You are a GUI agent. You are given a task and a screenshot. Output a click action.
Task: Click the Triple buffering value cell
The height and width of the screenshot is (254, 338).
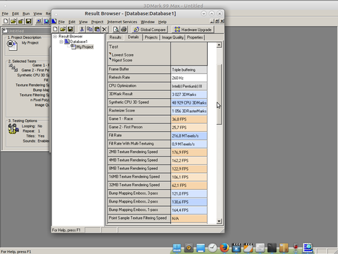tap(189, 70)
